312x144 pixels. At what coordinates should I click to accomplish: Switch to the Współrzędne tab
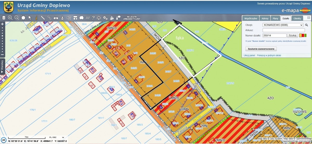(251, 18)
